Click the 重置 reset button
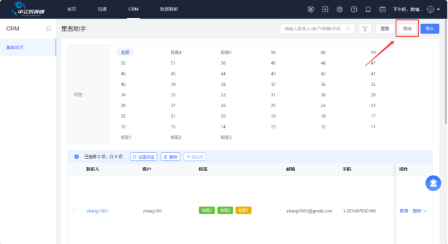This screenshot has height=244, width=448. coord(385,28)
